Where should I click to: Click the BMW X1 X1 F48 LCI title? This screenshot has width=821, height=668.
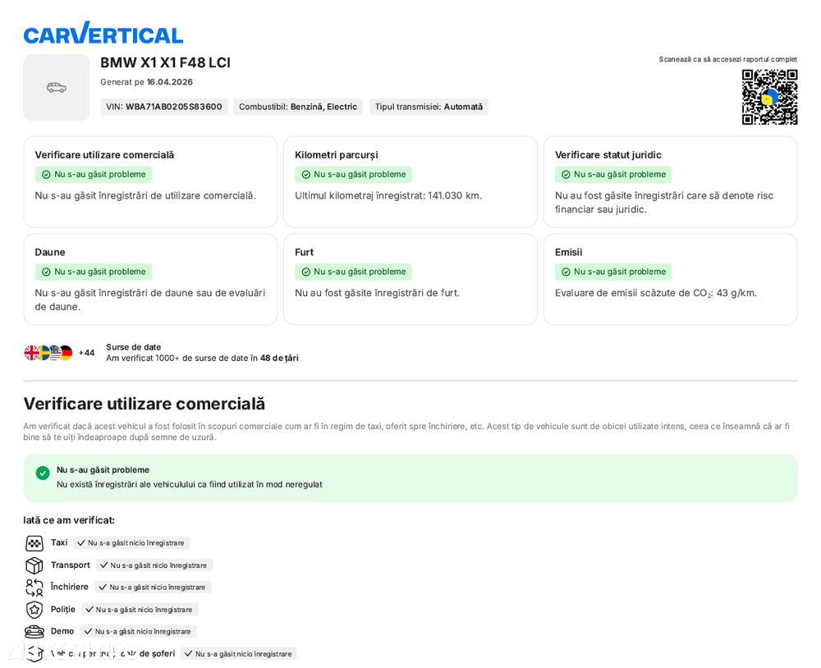(166, 63)
